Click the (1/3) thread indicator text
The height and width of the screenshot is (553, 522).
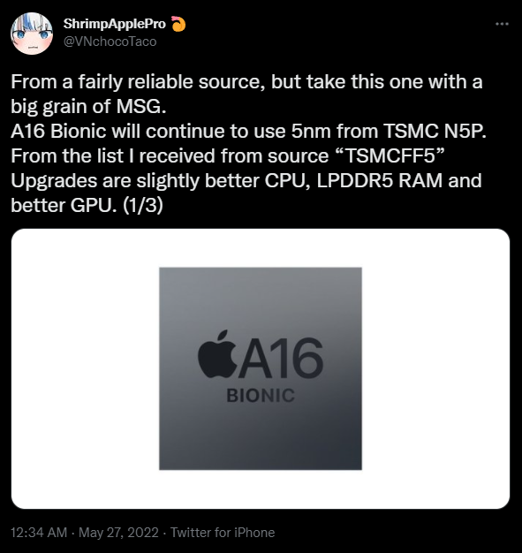[x=143, y=205]
